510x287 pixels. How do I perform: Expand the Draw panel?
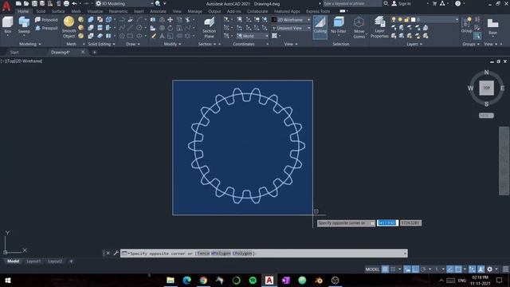[133, 44]
